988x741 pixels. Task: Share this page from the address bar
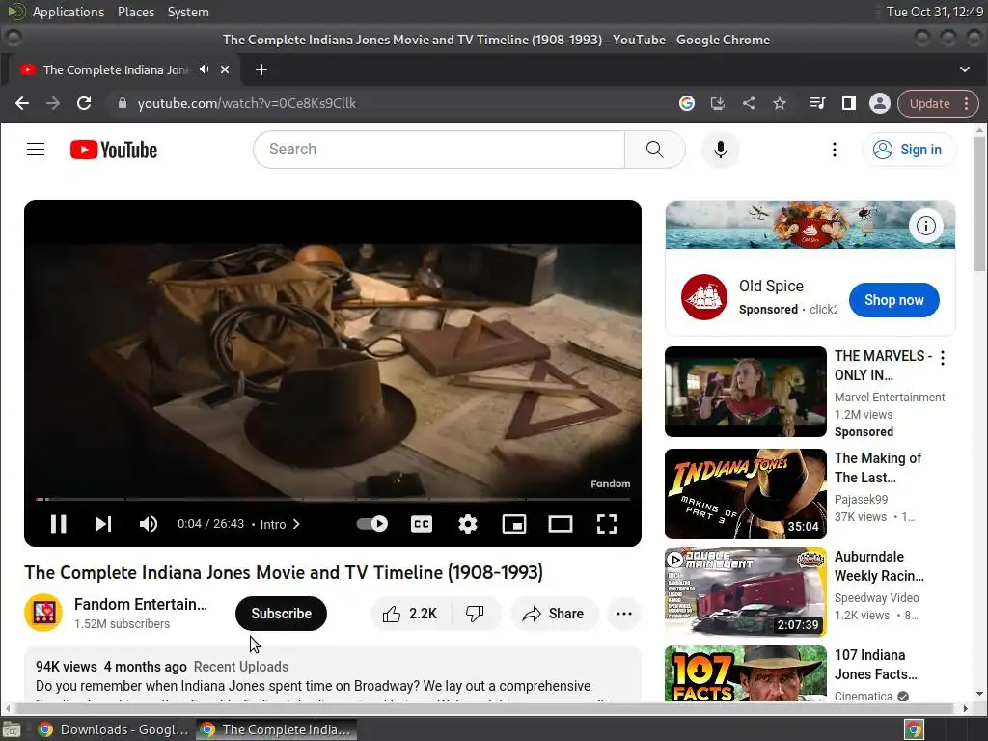click(x=749, y=103)
